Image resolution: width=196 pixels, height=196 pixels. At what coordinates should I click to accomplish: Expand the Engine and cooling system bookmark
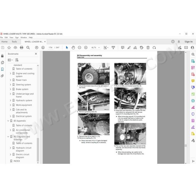11,73
